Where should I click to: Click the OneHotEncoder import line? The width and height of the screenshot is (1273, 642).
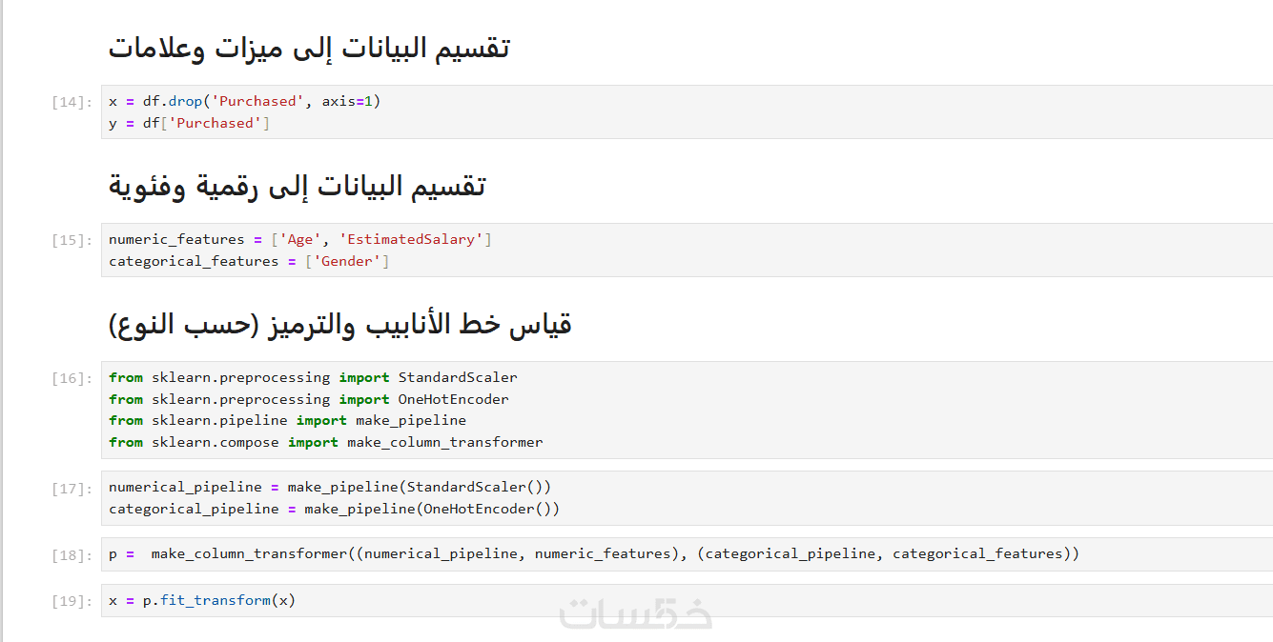pos(309,399)
